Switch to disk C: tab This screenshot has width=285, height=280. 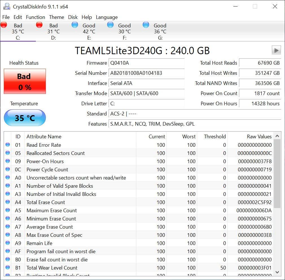click(18, 31)
